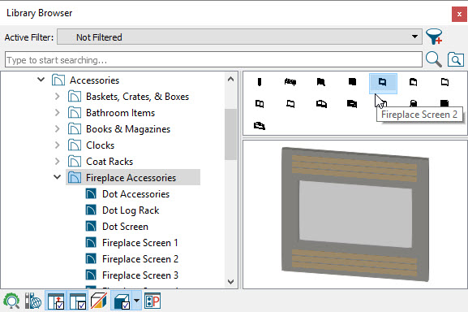Select Fireplace Screen 3 in tree
This screenshot has width=468, height=312.
tap(140, 275)
